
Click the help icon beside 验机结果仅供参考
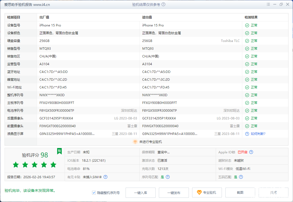163,5
